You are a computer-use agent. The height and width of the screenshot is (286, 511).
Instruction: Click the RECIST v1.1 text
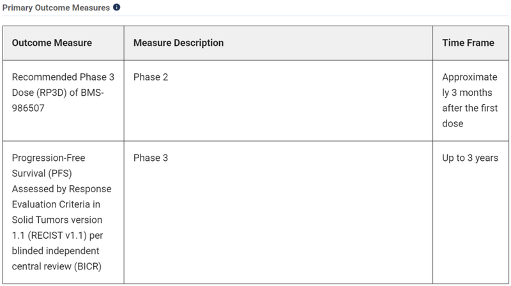pos(57,235)
